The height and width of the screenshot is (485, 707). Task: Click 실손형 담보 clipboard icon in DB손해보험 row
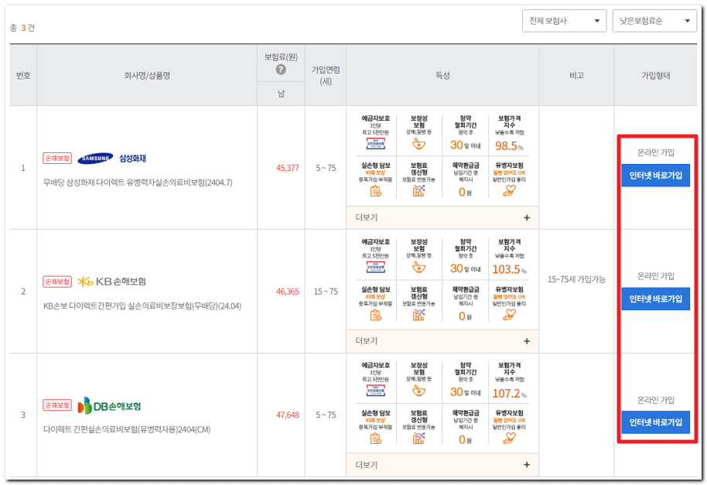375,439
